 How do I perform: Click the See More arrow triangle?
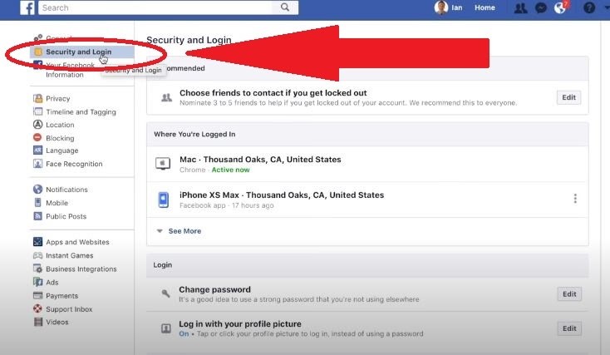160,231
